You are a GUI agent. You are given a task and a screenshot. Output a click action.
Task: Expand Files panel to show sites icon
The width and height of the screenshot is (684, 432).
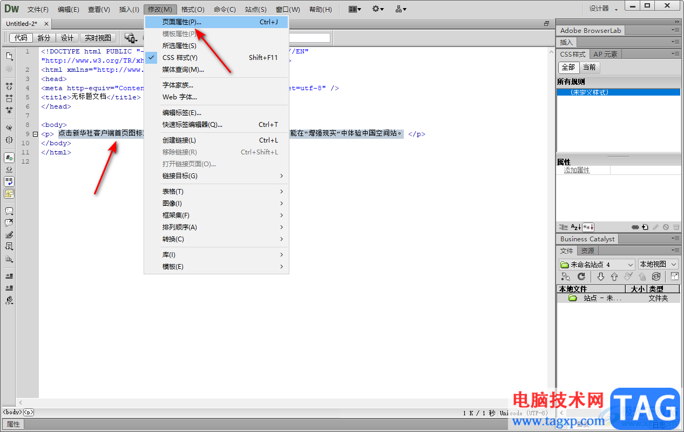click(x=675, y=276)
